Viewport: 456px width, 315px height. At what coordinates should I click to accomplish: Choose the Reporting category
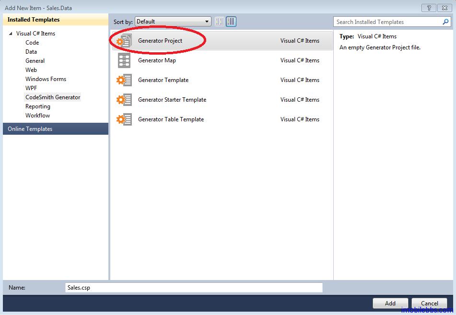pyautogui.click(x=37, y=106)
